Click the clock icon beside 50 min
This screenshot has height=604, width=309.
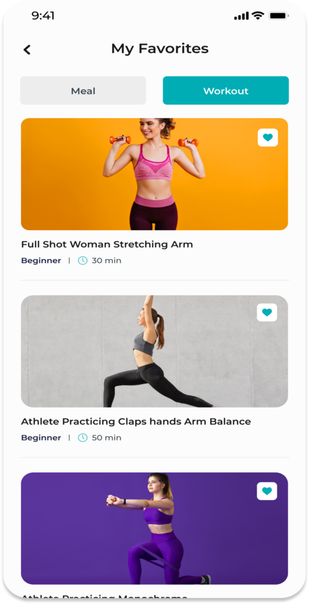[83, 438]
